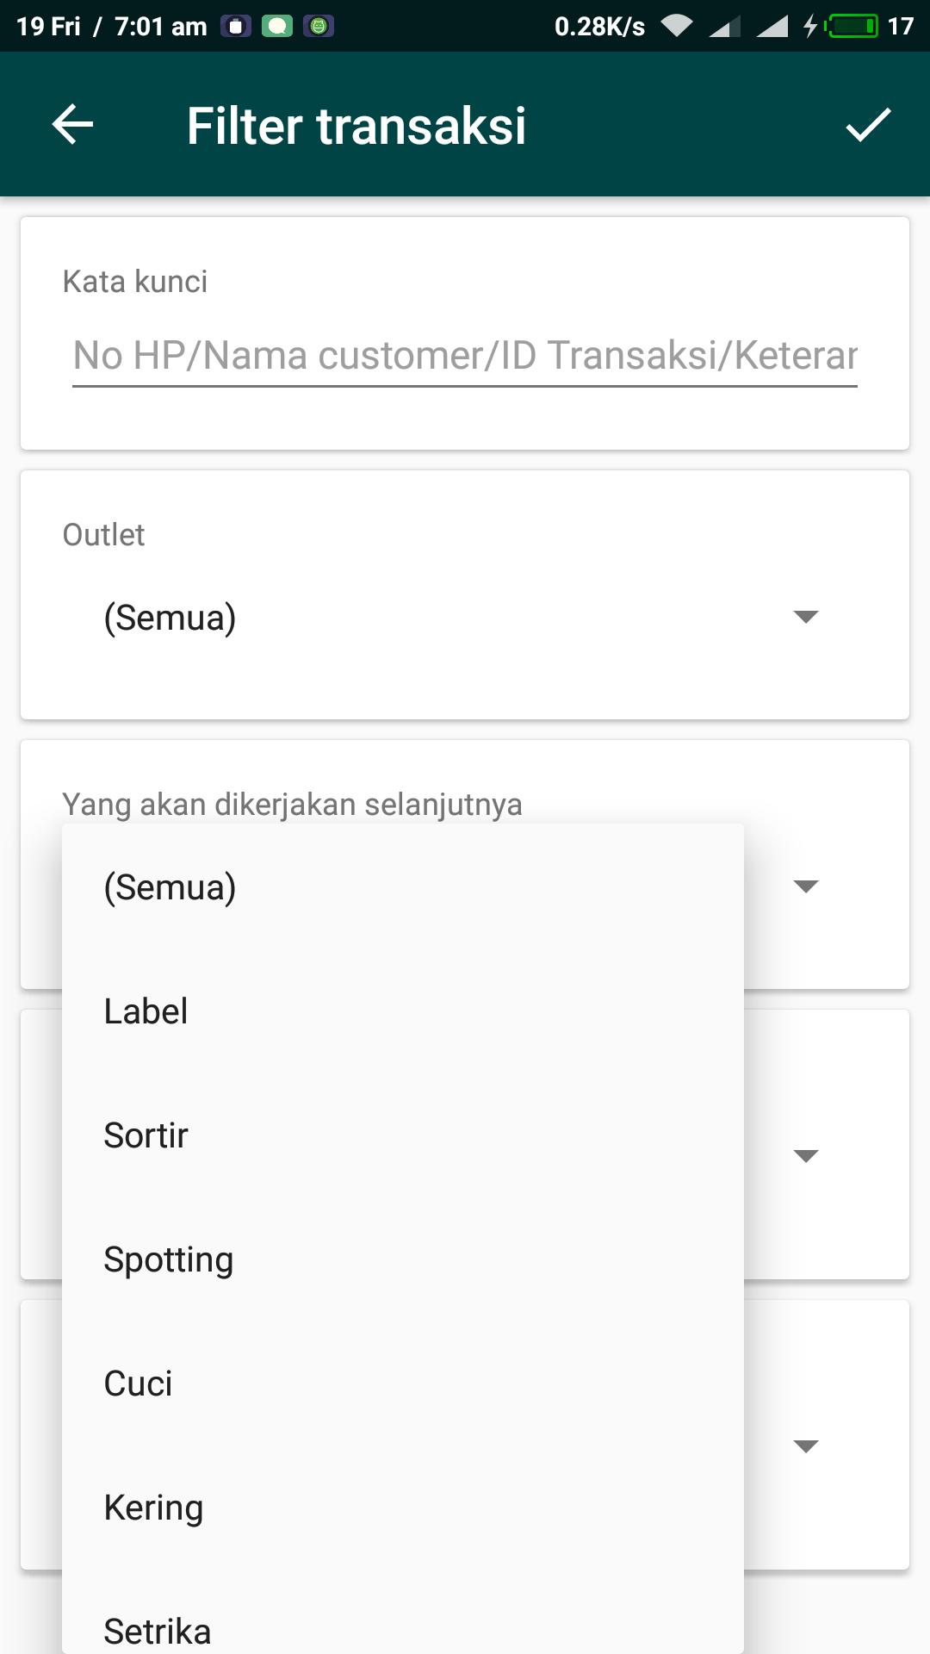Image resolution: width=930 pixels, height=1654 pixels.
Task: Tap the Wi-Fi status icon
Action: [x=677, y=27]
